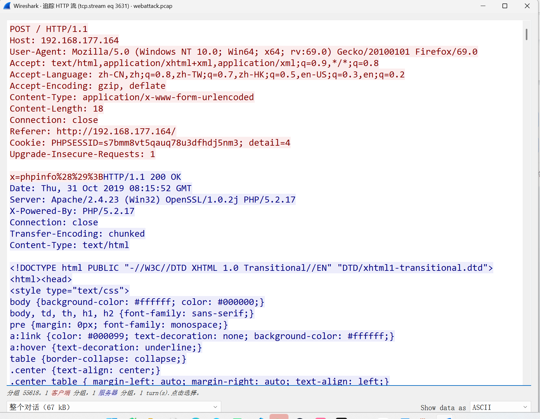This screenshot has width=540, height=419.
Task: Click the Accept-Language zh-CN header line
Action: point(207,75)
